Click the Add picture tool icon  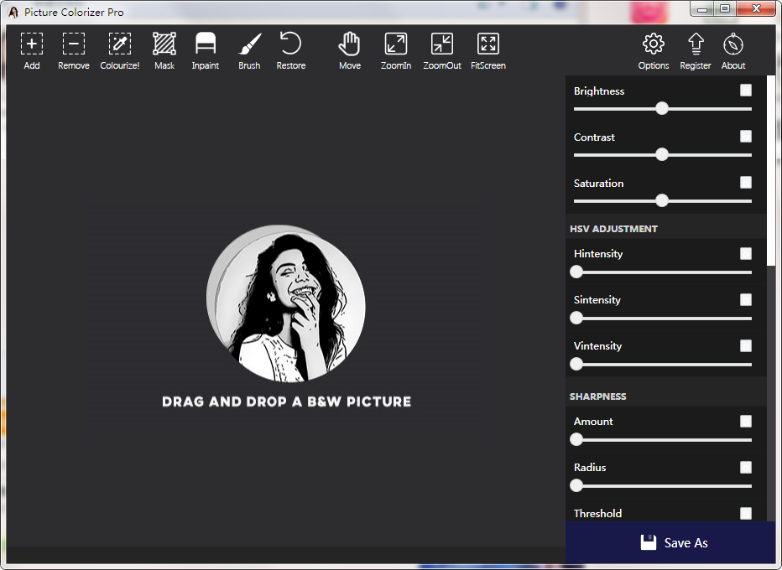32,44
